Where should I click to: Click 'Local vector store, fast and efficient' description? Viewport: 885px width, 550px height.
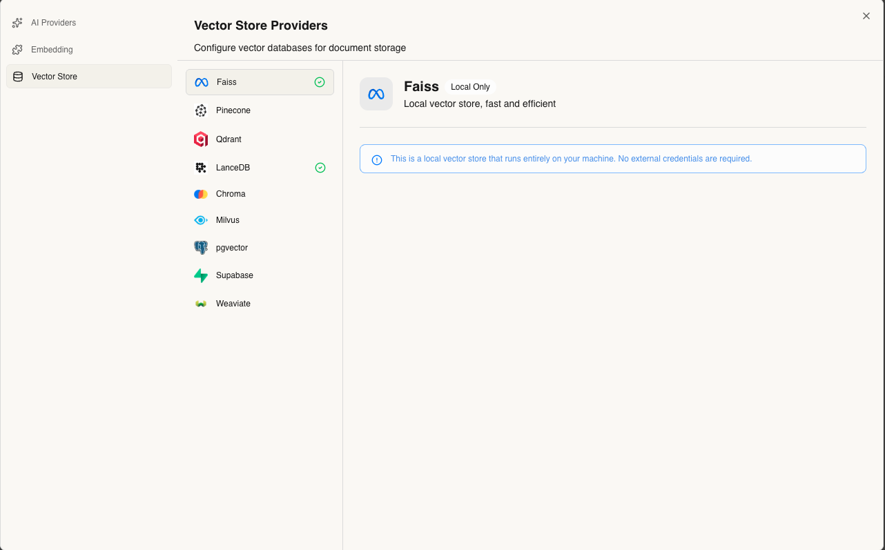[480, 104]
